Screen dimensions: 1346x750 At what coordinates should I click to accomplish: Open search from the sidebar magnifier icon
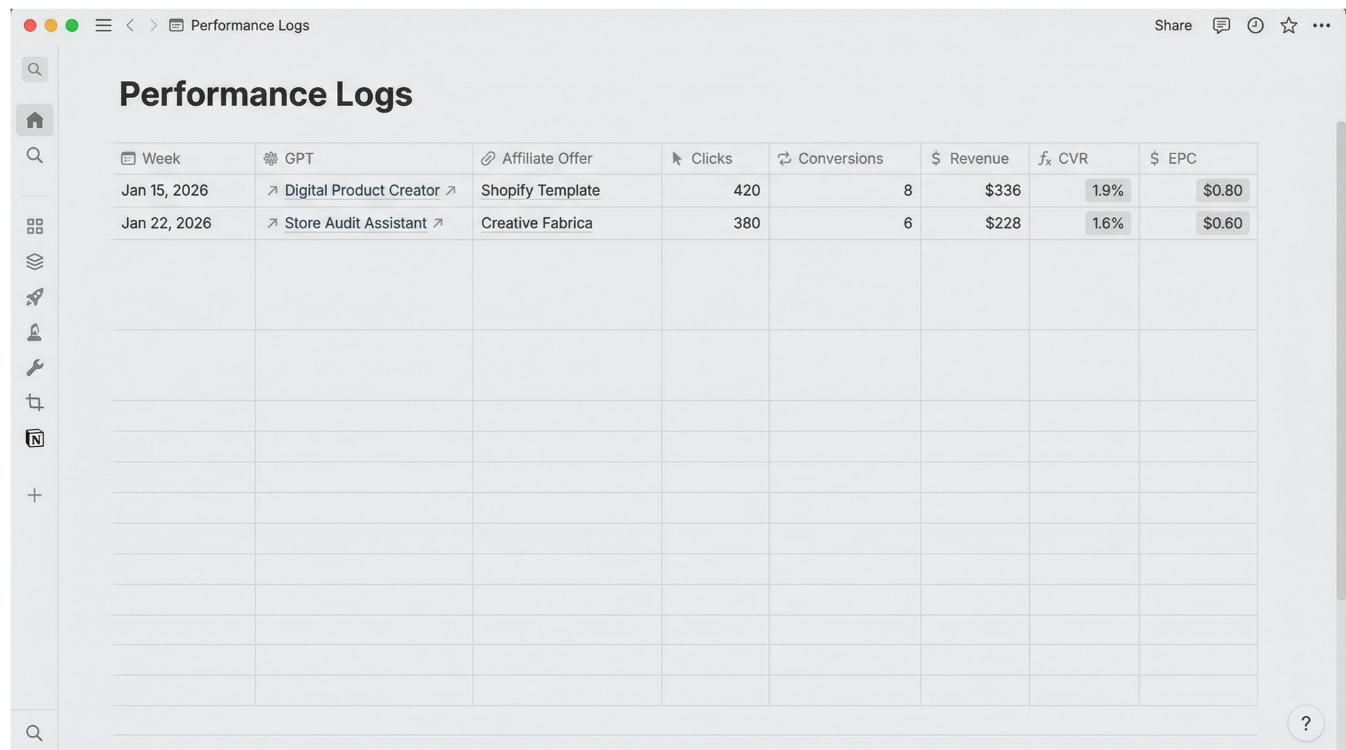[35, 156]
